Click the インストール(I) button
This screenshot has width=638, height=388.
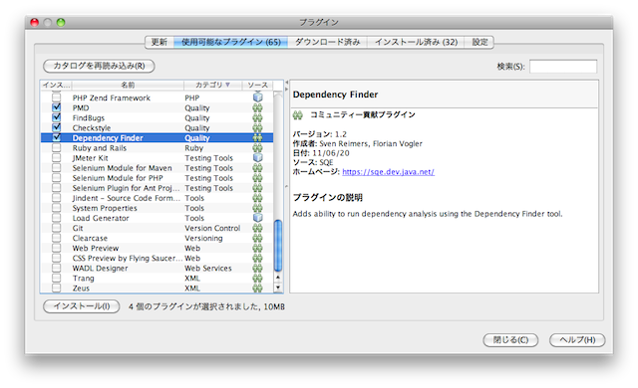click(82, 306)
